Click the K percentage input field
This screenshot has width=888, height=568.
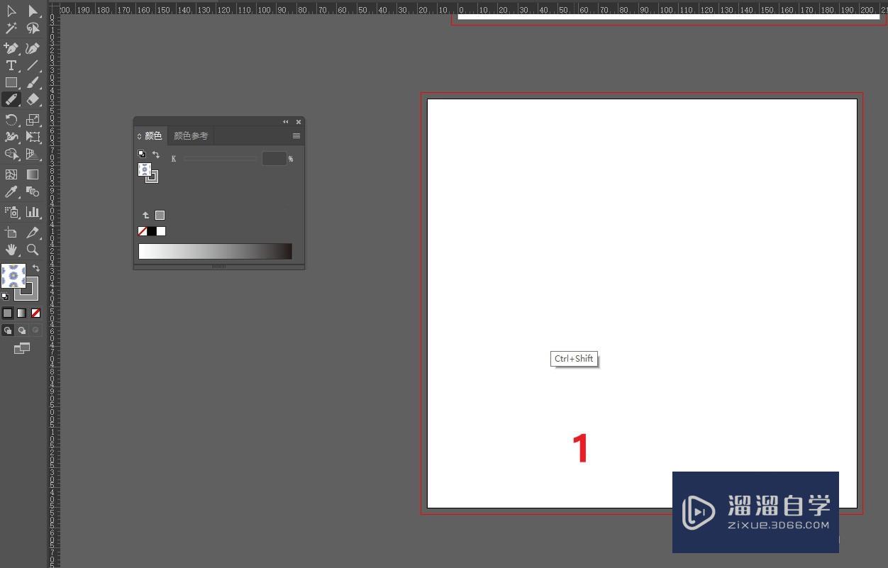pos(274,159)
